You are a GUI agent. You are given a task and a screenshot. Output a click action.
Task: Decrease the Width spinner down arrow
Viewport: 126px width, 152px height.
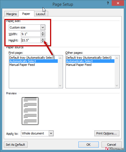[43, 35]
